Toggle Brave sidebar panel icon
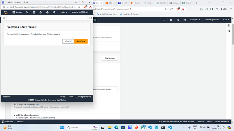Screen dimensions: 234x131 click(212, 9)
